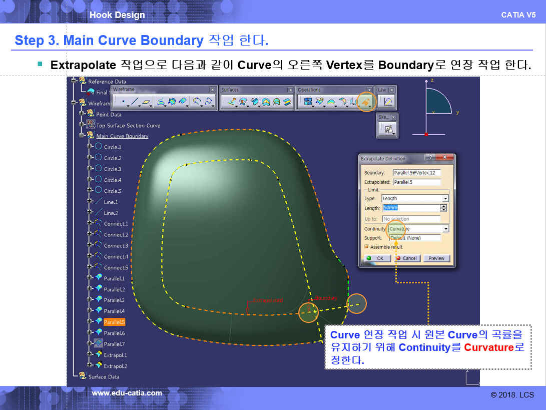
Task: Click the Point tool in Wireframe toolbar
Action: [124, 102]
